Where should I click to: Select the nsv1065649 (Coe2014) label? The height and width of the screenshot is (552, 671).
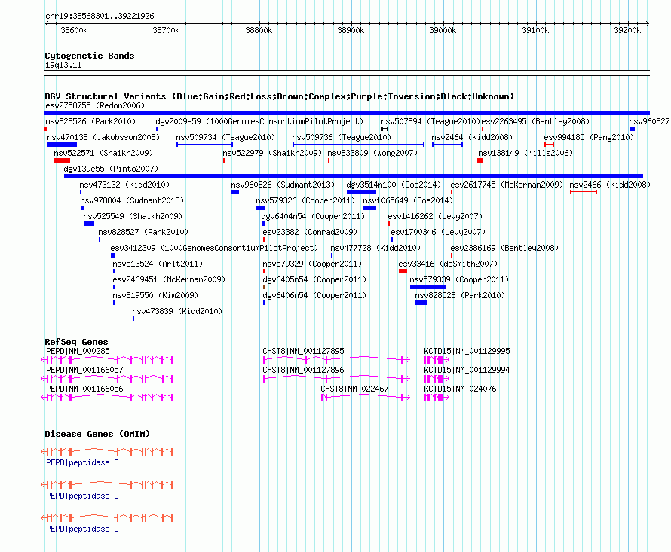pyautogui.click(x=408, y=200)
